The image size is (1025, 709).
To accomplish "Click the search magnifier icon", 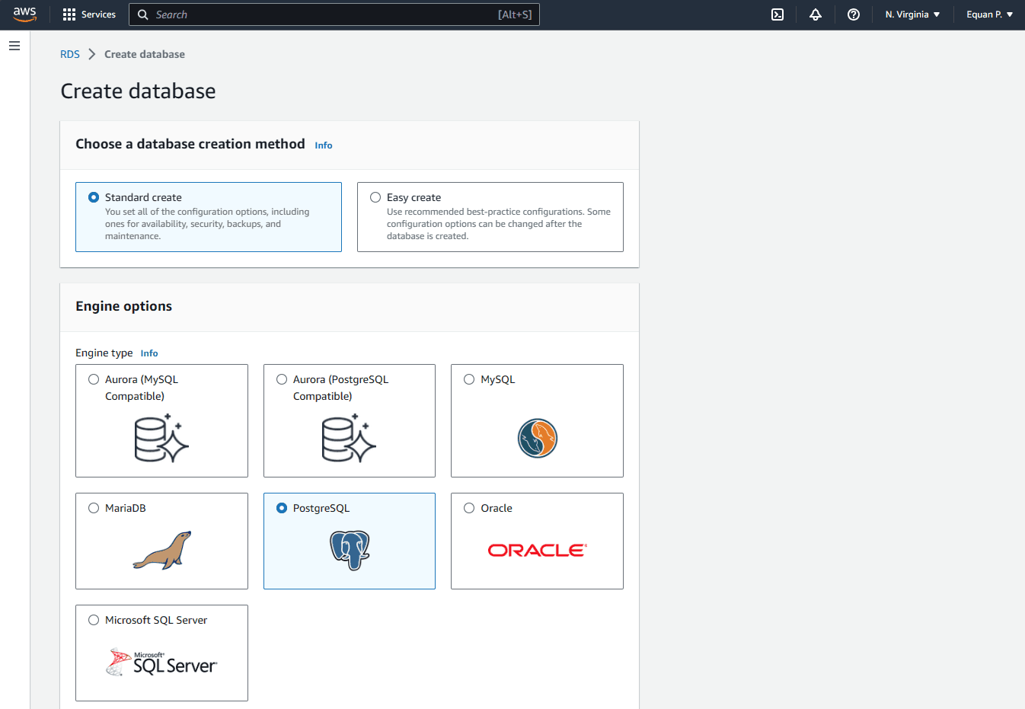I will (x=143, y=14).
